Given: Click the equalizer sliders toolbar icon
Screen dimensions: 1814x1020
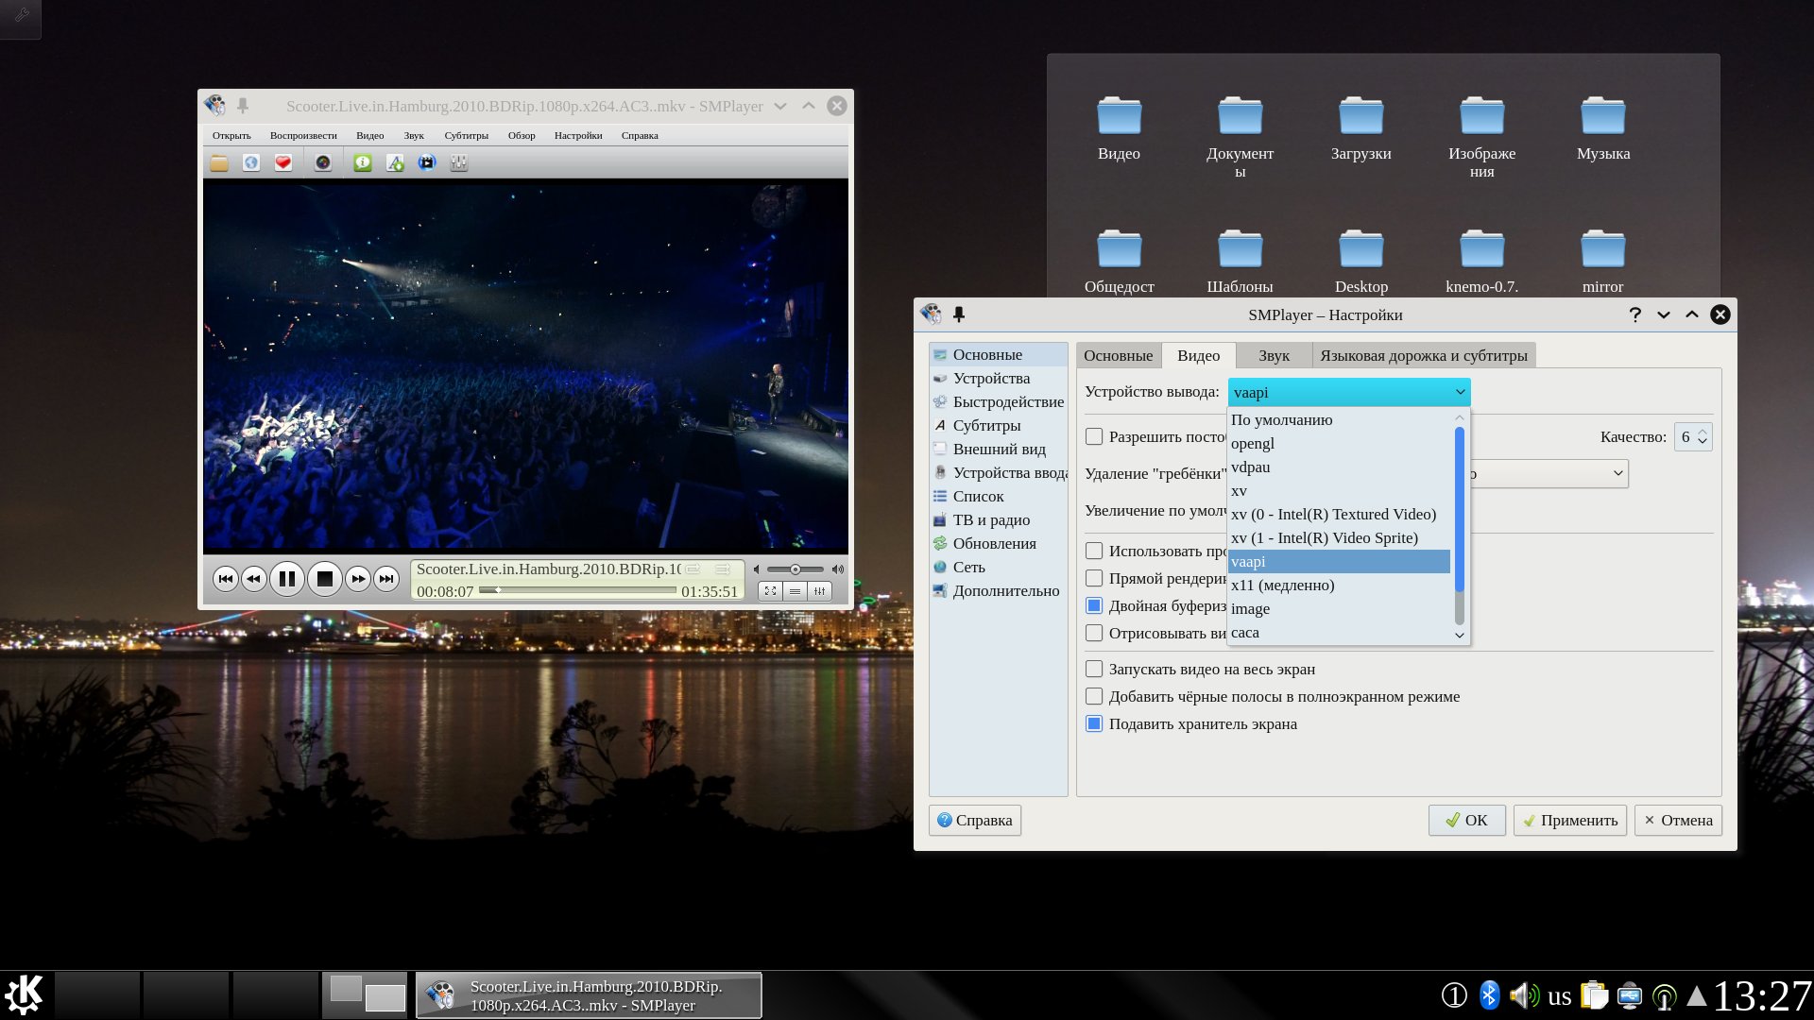Looking at the screenshot, I should click(x=459, y=163).
